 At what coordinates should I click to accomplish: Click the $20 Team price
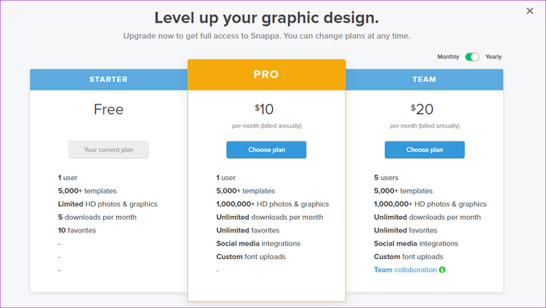[x=422, y=109]
